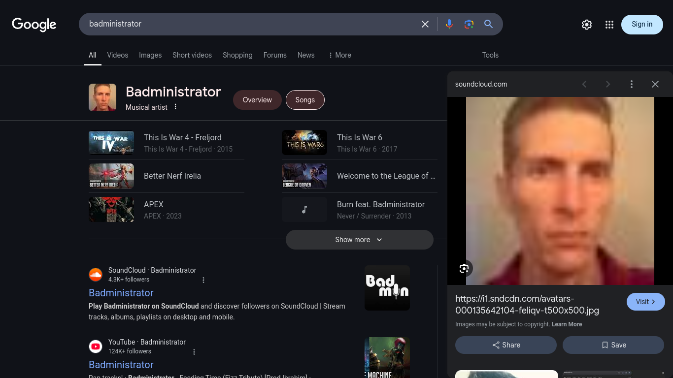Image resolution: width=673 pixels, height=378 pixels.
Task: Open the Badministrator YouTube result title
Action: click(x=121, y=365)
